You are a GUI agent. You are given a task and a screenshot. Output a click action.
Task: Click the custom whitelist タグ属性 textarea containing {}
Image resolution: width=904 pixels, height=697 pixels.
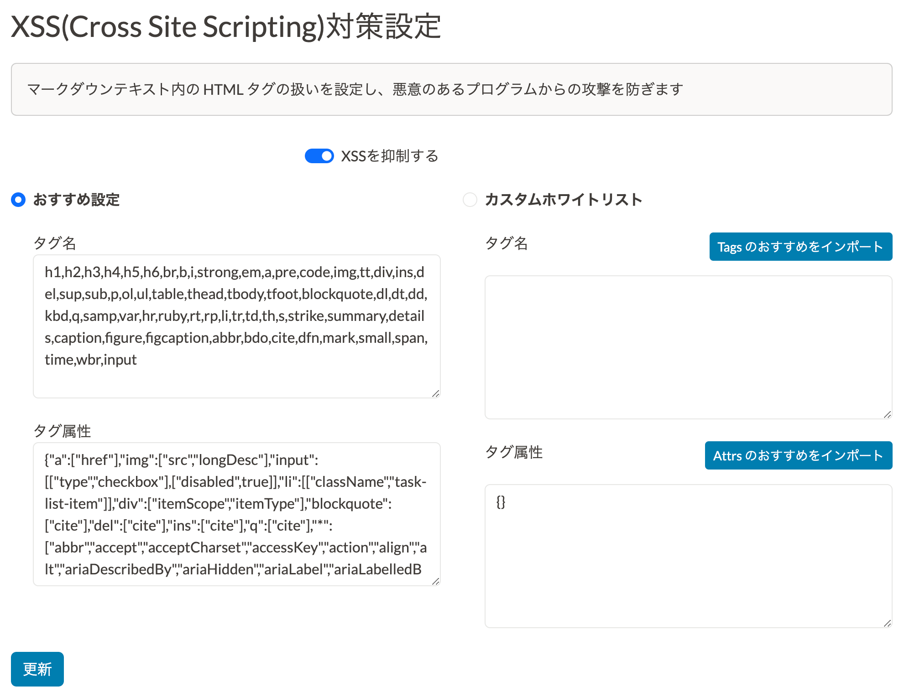(689, 556)
